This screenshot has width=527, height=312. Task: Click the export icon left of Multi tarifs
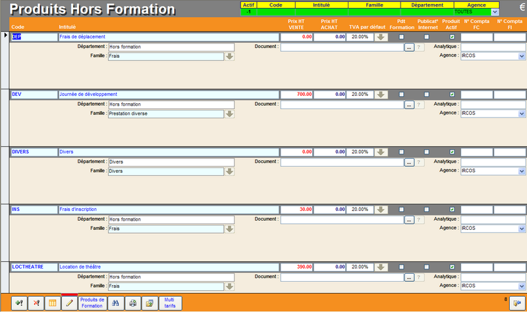[149, 303]
